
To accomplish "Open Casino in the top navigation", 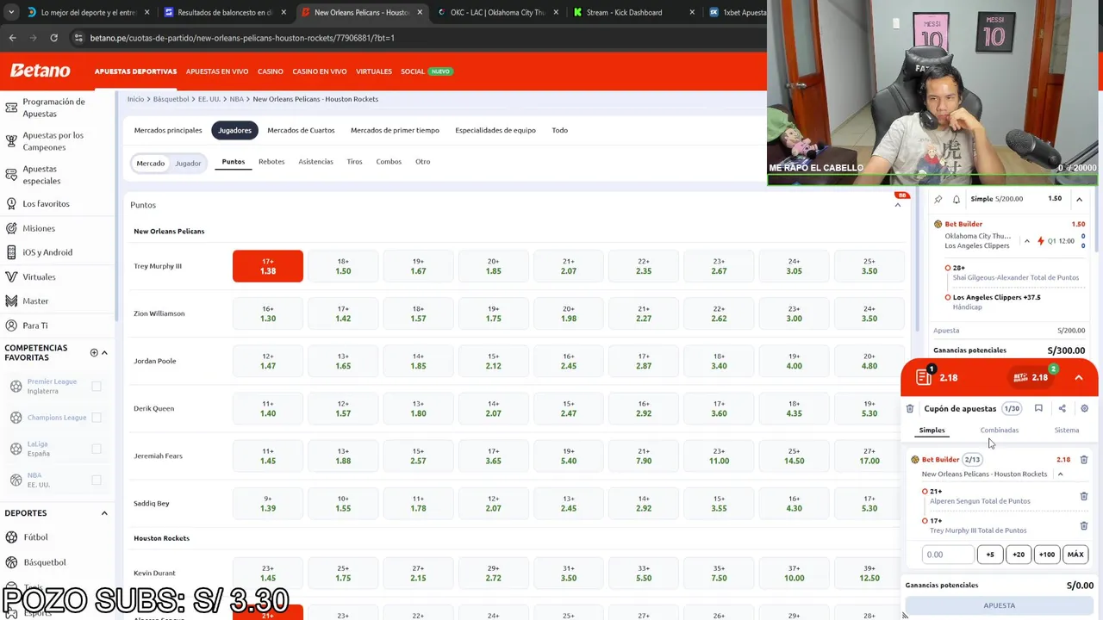I will pyautogui.click(x=271, y=71).
